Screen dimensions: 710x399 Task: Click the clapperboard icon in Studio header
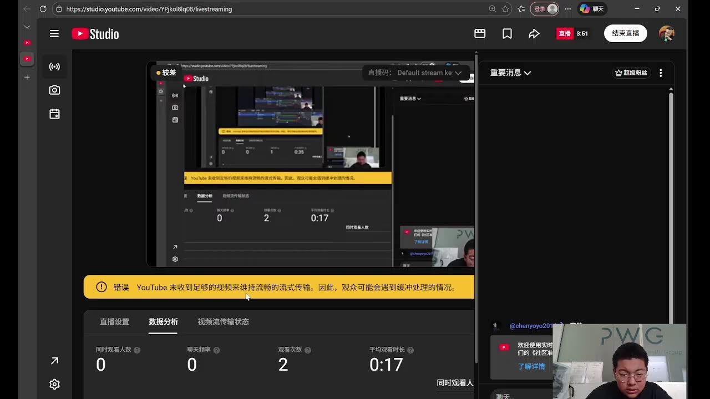tap(480, 34)
